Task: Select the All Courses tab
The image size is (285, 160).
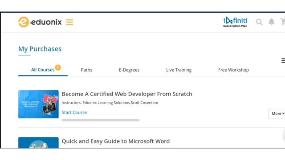Action: point(43,70)
